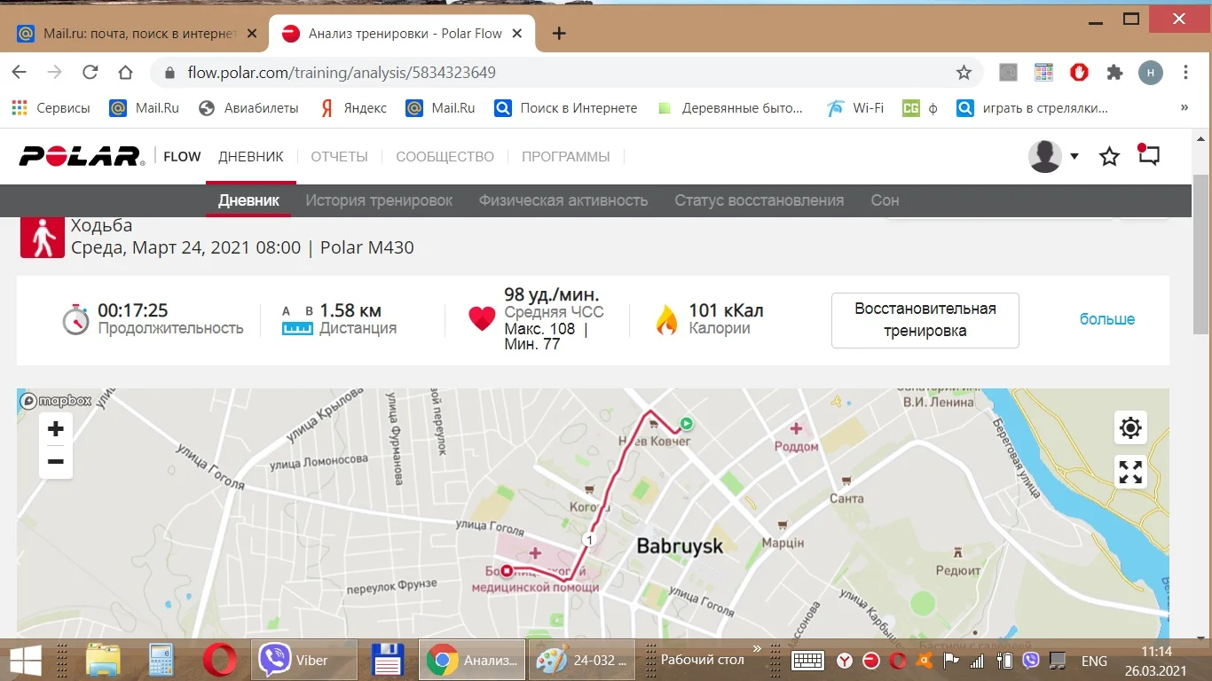Click the больше link

pos(1106,319)
